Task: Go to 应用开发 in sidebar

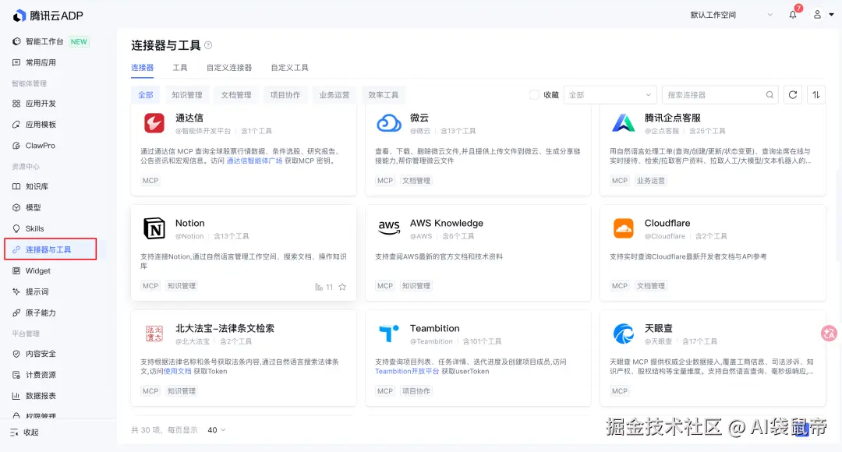Action: 41,103
